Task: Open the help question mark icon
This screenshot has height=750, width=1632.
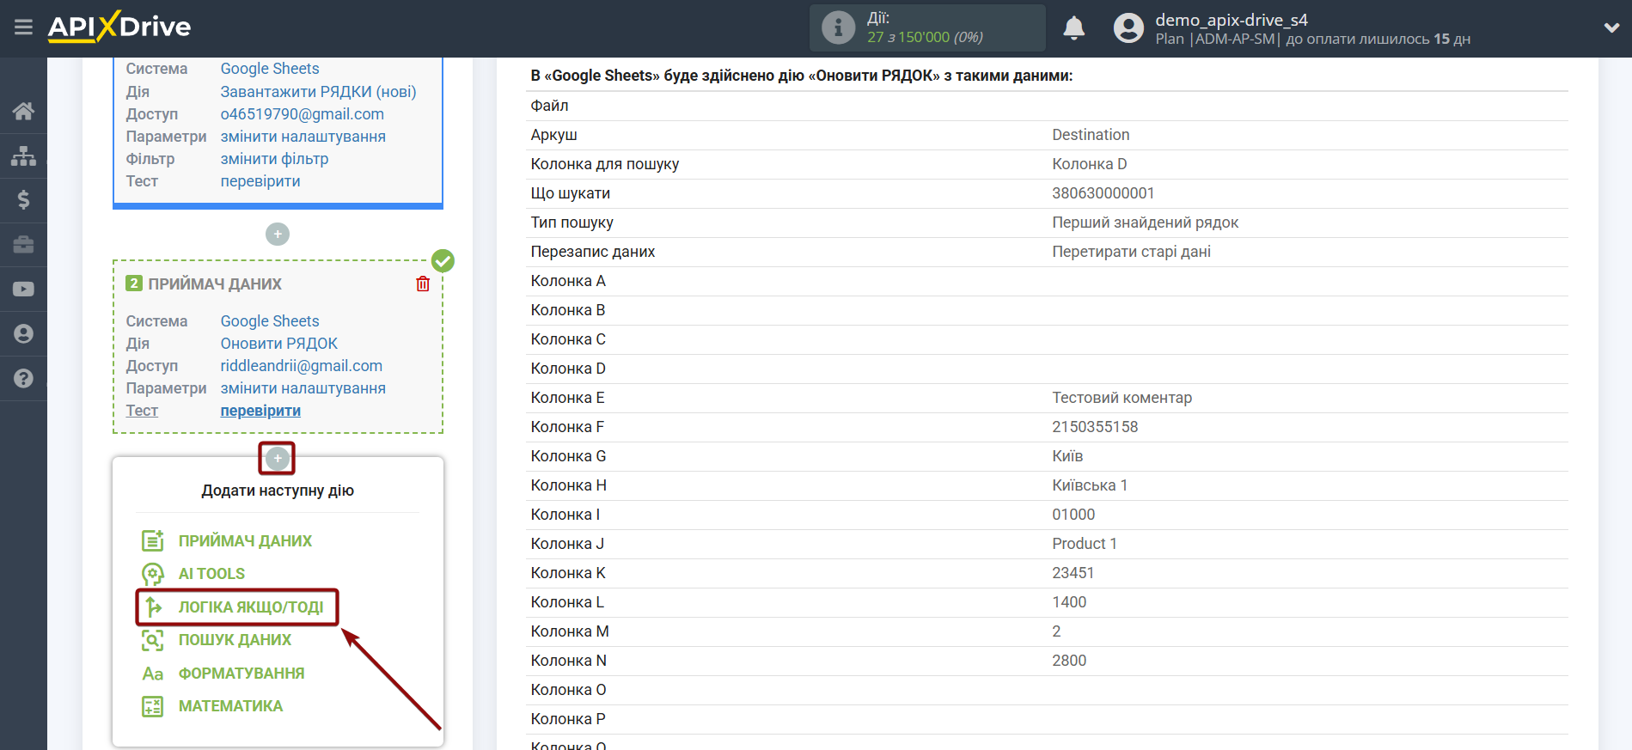Action: (23, 378)
